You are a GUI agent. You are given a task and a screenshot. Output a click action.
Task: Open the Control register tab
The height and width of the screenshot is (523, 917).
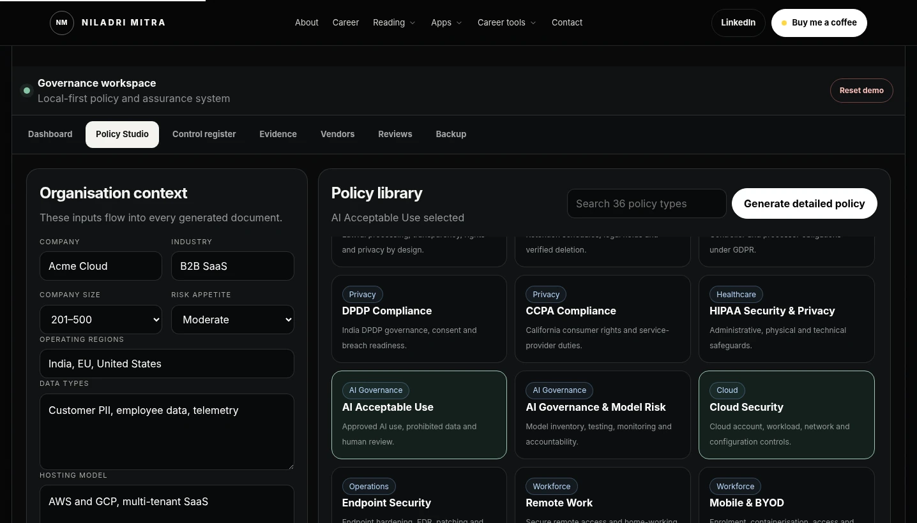(x=204, y=134)
